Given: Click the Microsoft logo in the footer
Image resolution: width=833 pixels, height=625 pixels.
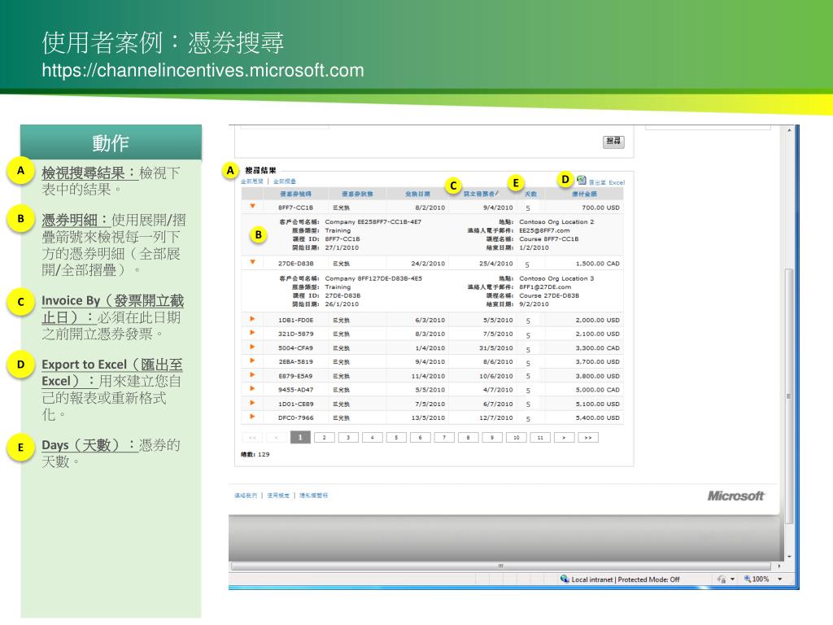Looking at the screenshot, I should click(735, 496).
